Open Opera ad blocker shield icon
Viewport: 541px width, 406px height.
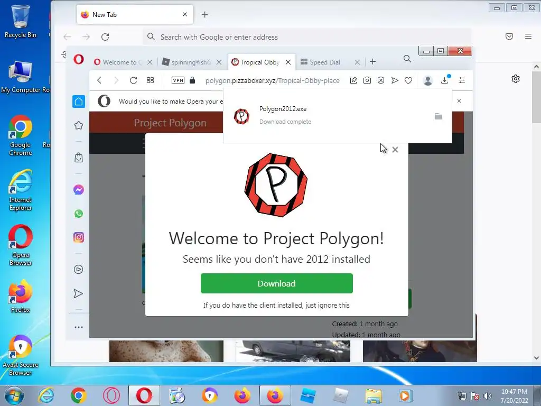pos(381,80)
